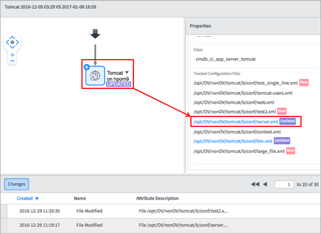The height and width of the screenshot is (234, 321).
Task: Select the Tomcat globe node icon
Action: [x=95, y=76]
